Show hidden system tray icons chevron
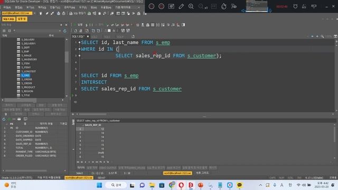Viewport: 338px width, 190px height. click(260, 185)
